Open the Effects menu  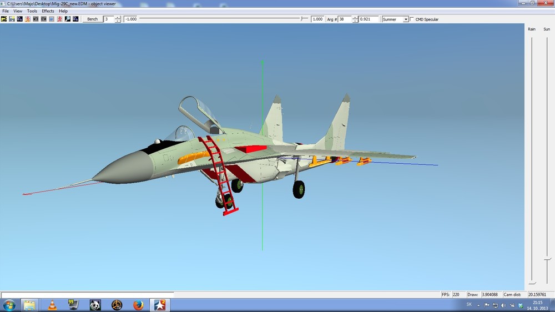pos(48,11)
